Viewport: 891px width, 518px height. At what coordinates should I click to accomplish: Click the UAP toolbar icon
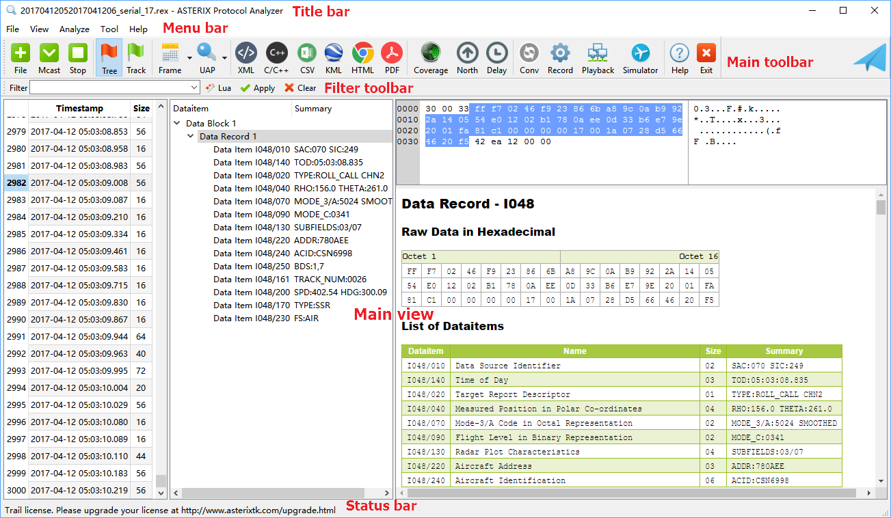(x=207, y=58)
